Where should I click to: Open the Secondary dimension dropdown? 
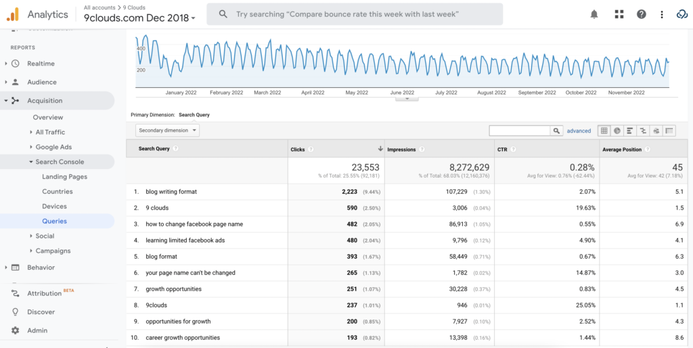[x=168, y=130]
